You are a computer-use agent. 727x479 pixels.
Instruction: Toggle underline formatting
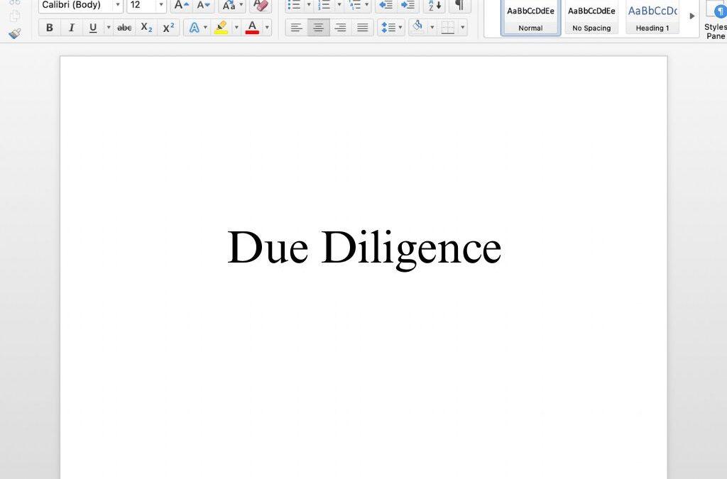tap(93, 28)
